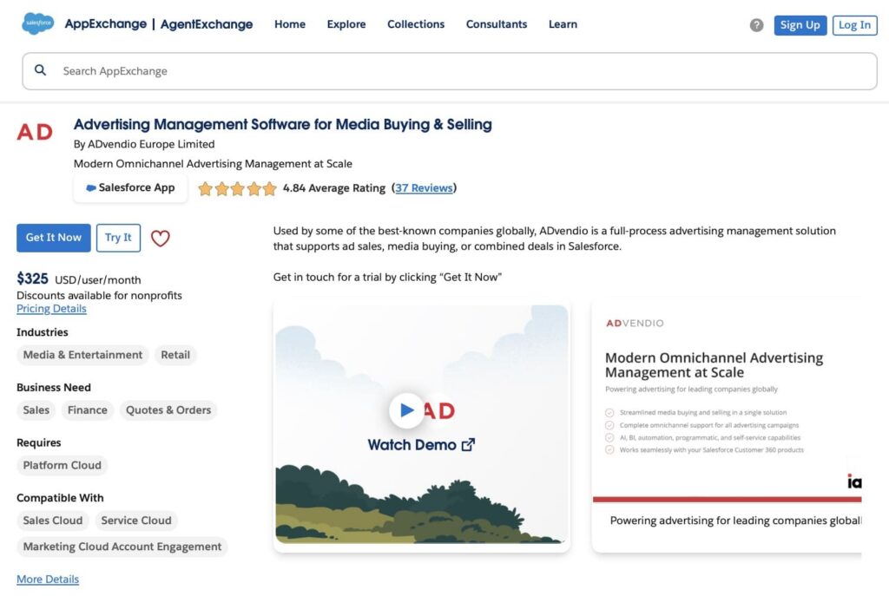Open the Learn menu
This screenshot has height=596, width=889.
[563, 24]
